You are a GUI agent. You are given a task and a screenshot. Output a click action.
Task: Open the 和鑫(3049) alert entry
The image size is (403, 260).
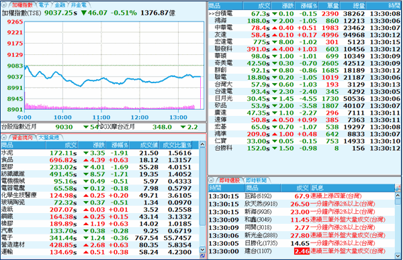[302, 220]
